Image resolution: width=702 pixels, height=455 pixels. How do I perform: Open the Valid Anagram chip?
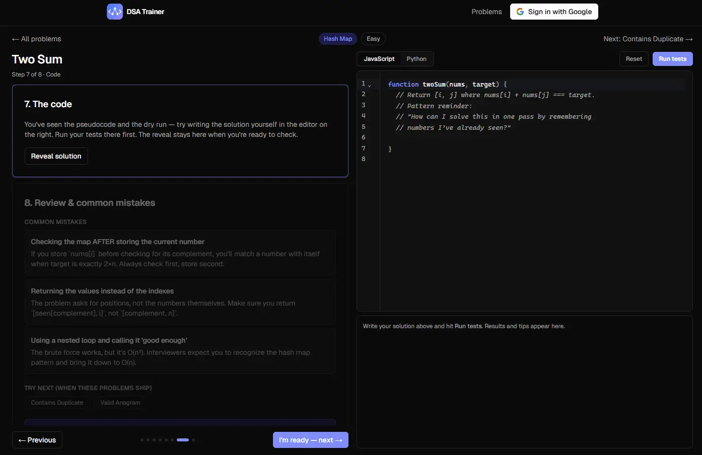(x=120, y=403)
